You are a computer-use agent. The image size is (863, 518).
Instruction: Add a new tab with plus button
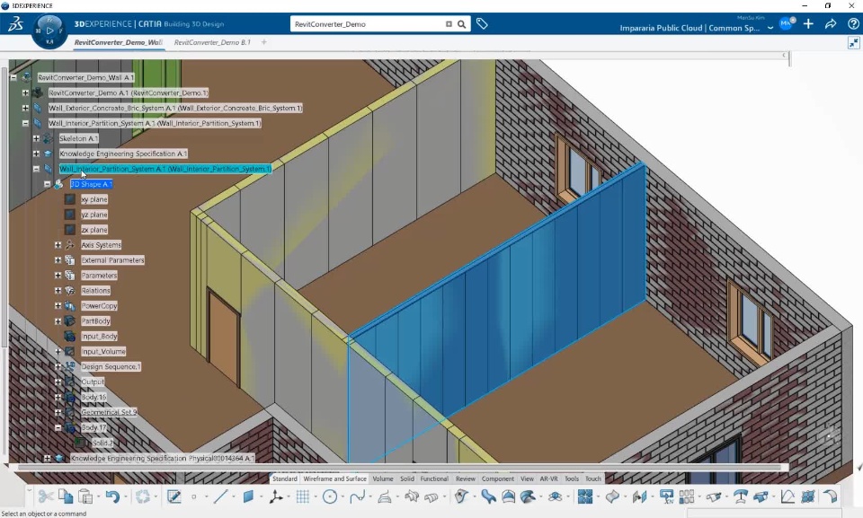(264, 42)
